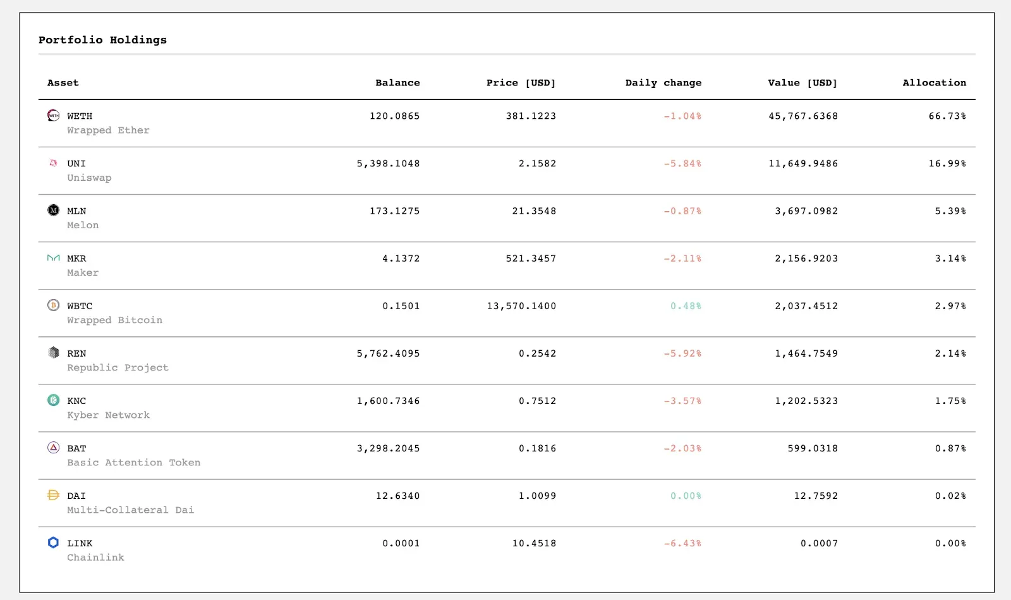
Task: Click the DAI price 1.0099
Action: tap(537, 496)
